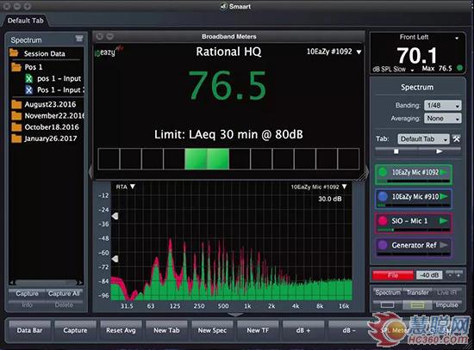Viewport: 474px width, 350px height.
Task: Switch to Live IR mode
Action: 446,292
